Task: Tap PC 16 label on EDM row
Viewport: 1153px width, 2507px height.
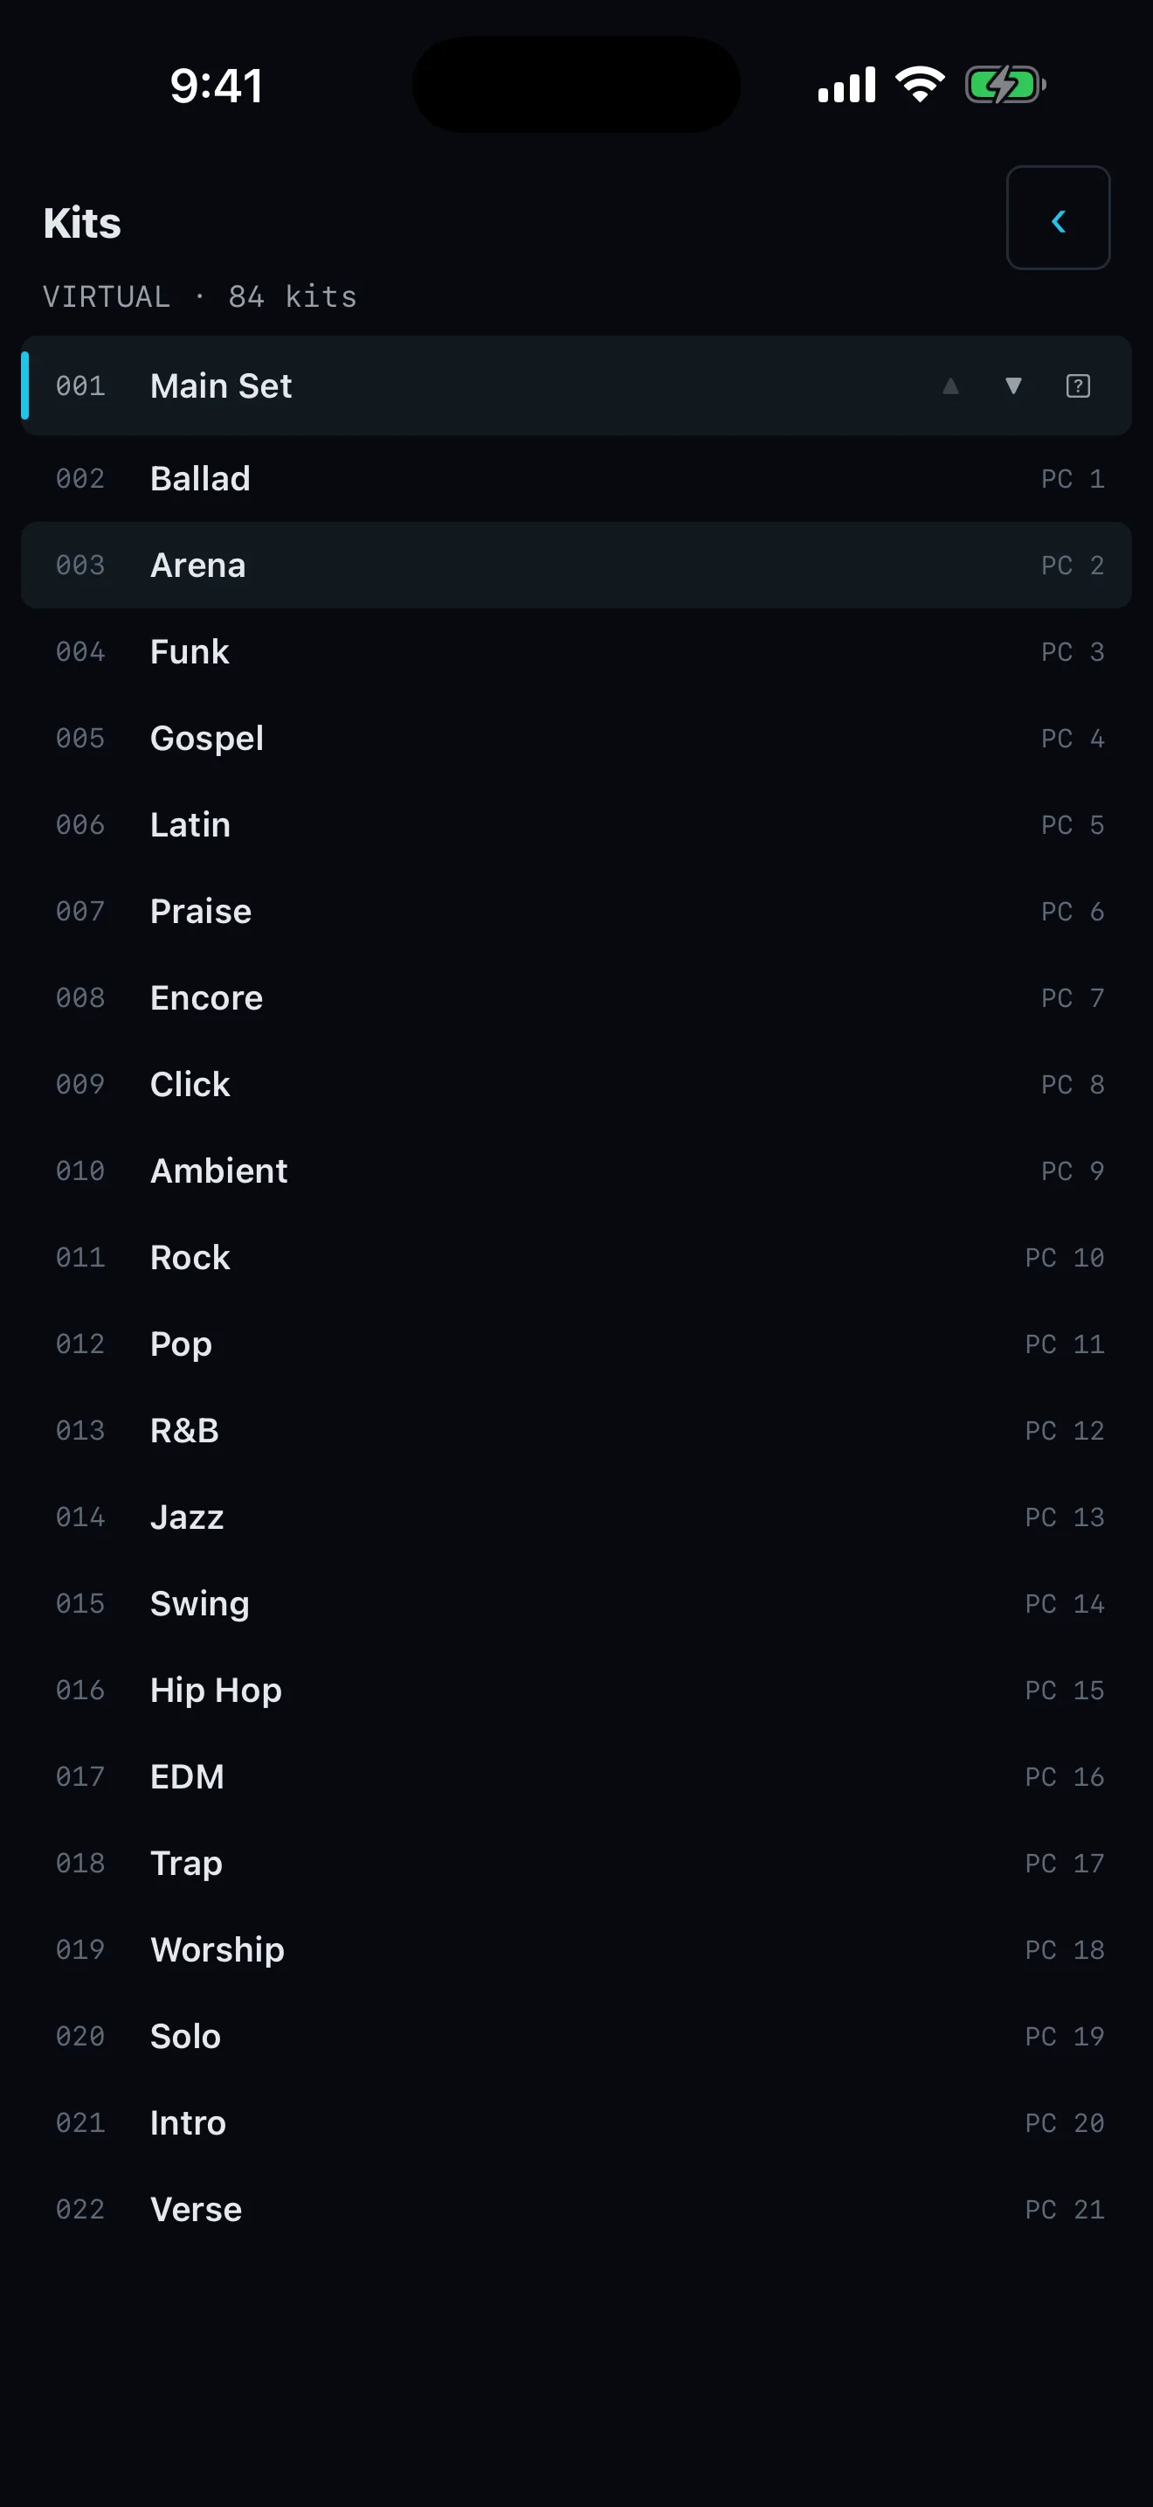Action: click(1065, 1777)
